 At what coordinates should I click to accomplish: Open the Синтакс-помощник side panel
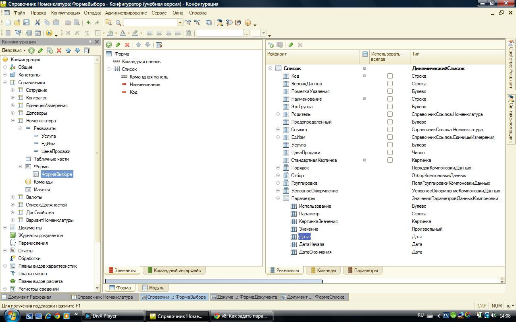511,119
